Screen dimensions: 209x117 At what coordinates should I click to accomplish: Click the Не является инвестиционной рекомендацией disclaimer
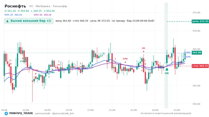tap(166, 113)
